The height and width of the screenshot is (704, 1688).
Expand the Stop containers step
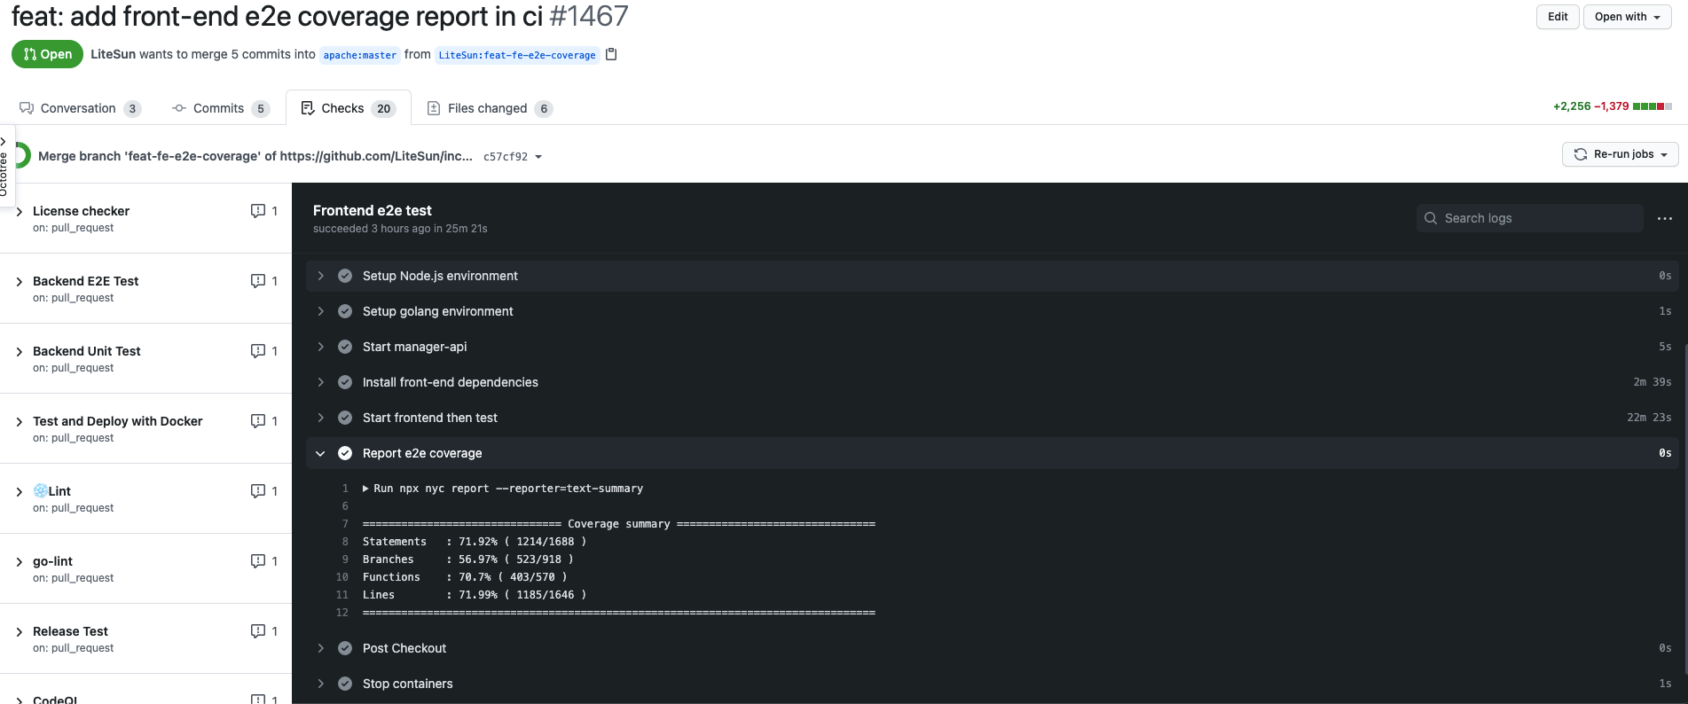(x=321, y=684)
